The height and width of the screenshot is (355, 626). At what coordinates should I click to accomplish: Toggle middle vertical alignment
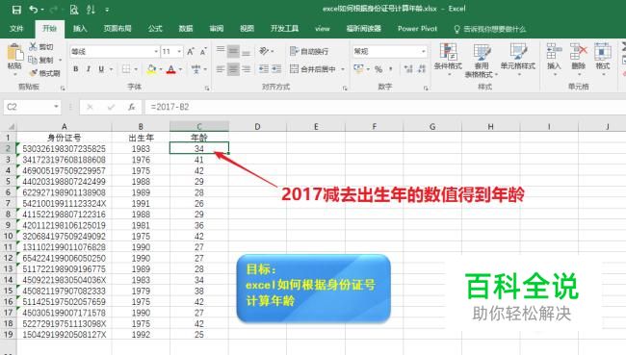[x=233, y=51]
